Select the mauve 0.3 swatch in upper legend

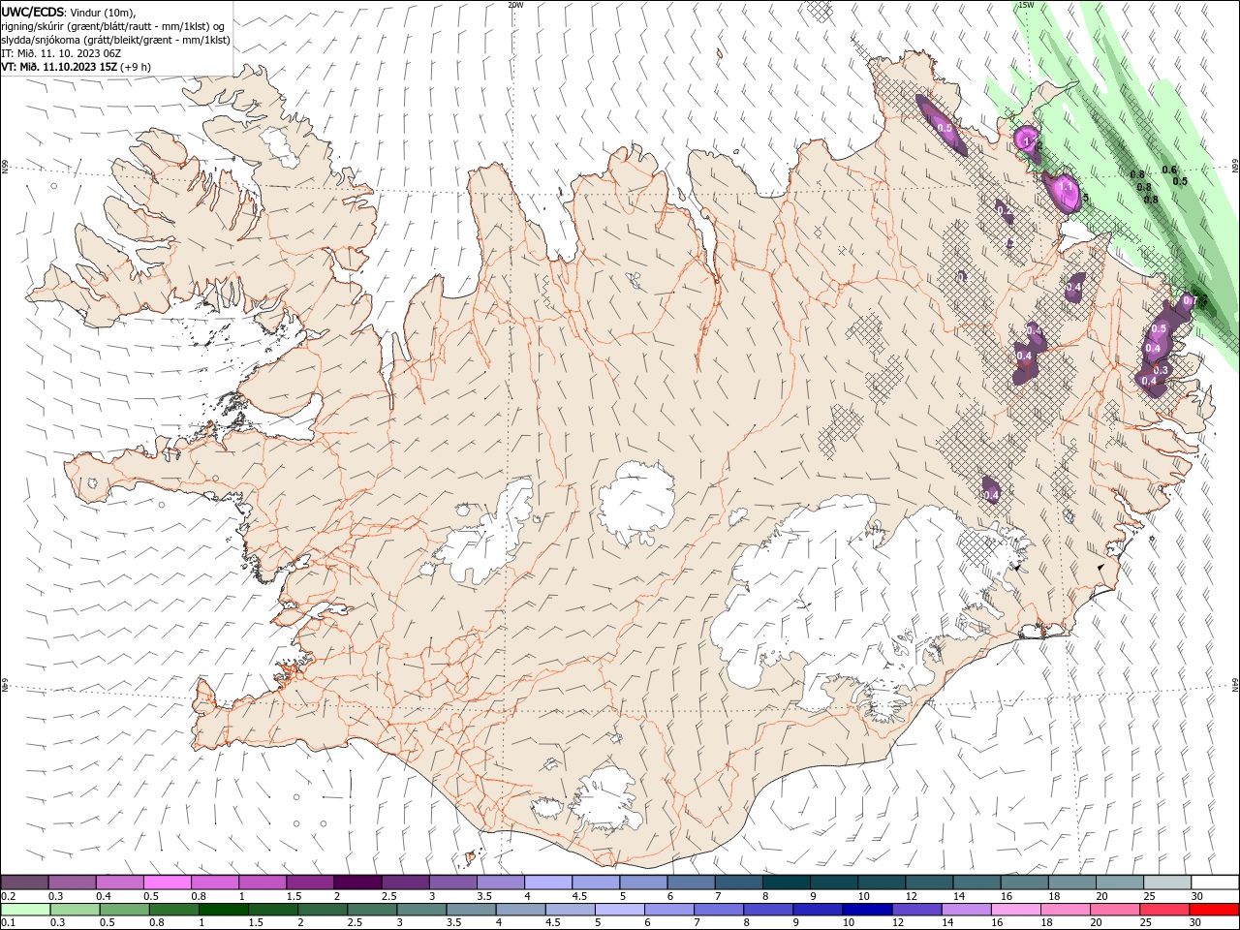(x=72, y=882)
